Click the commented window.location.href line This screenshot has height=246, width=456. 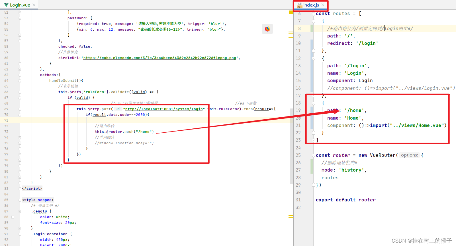124,143
